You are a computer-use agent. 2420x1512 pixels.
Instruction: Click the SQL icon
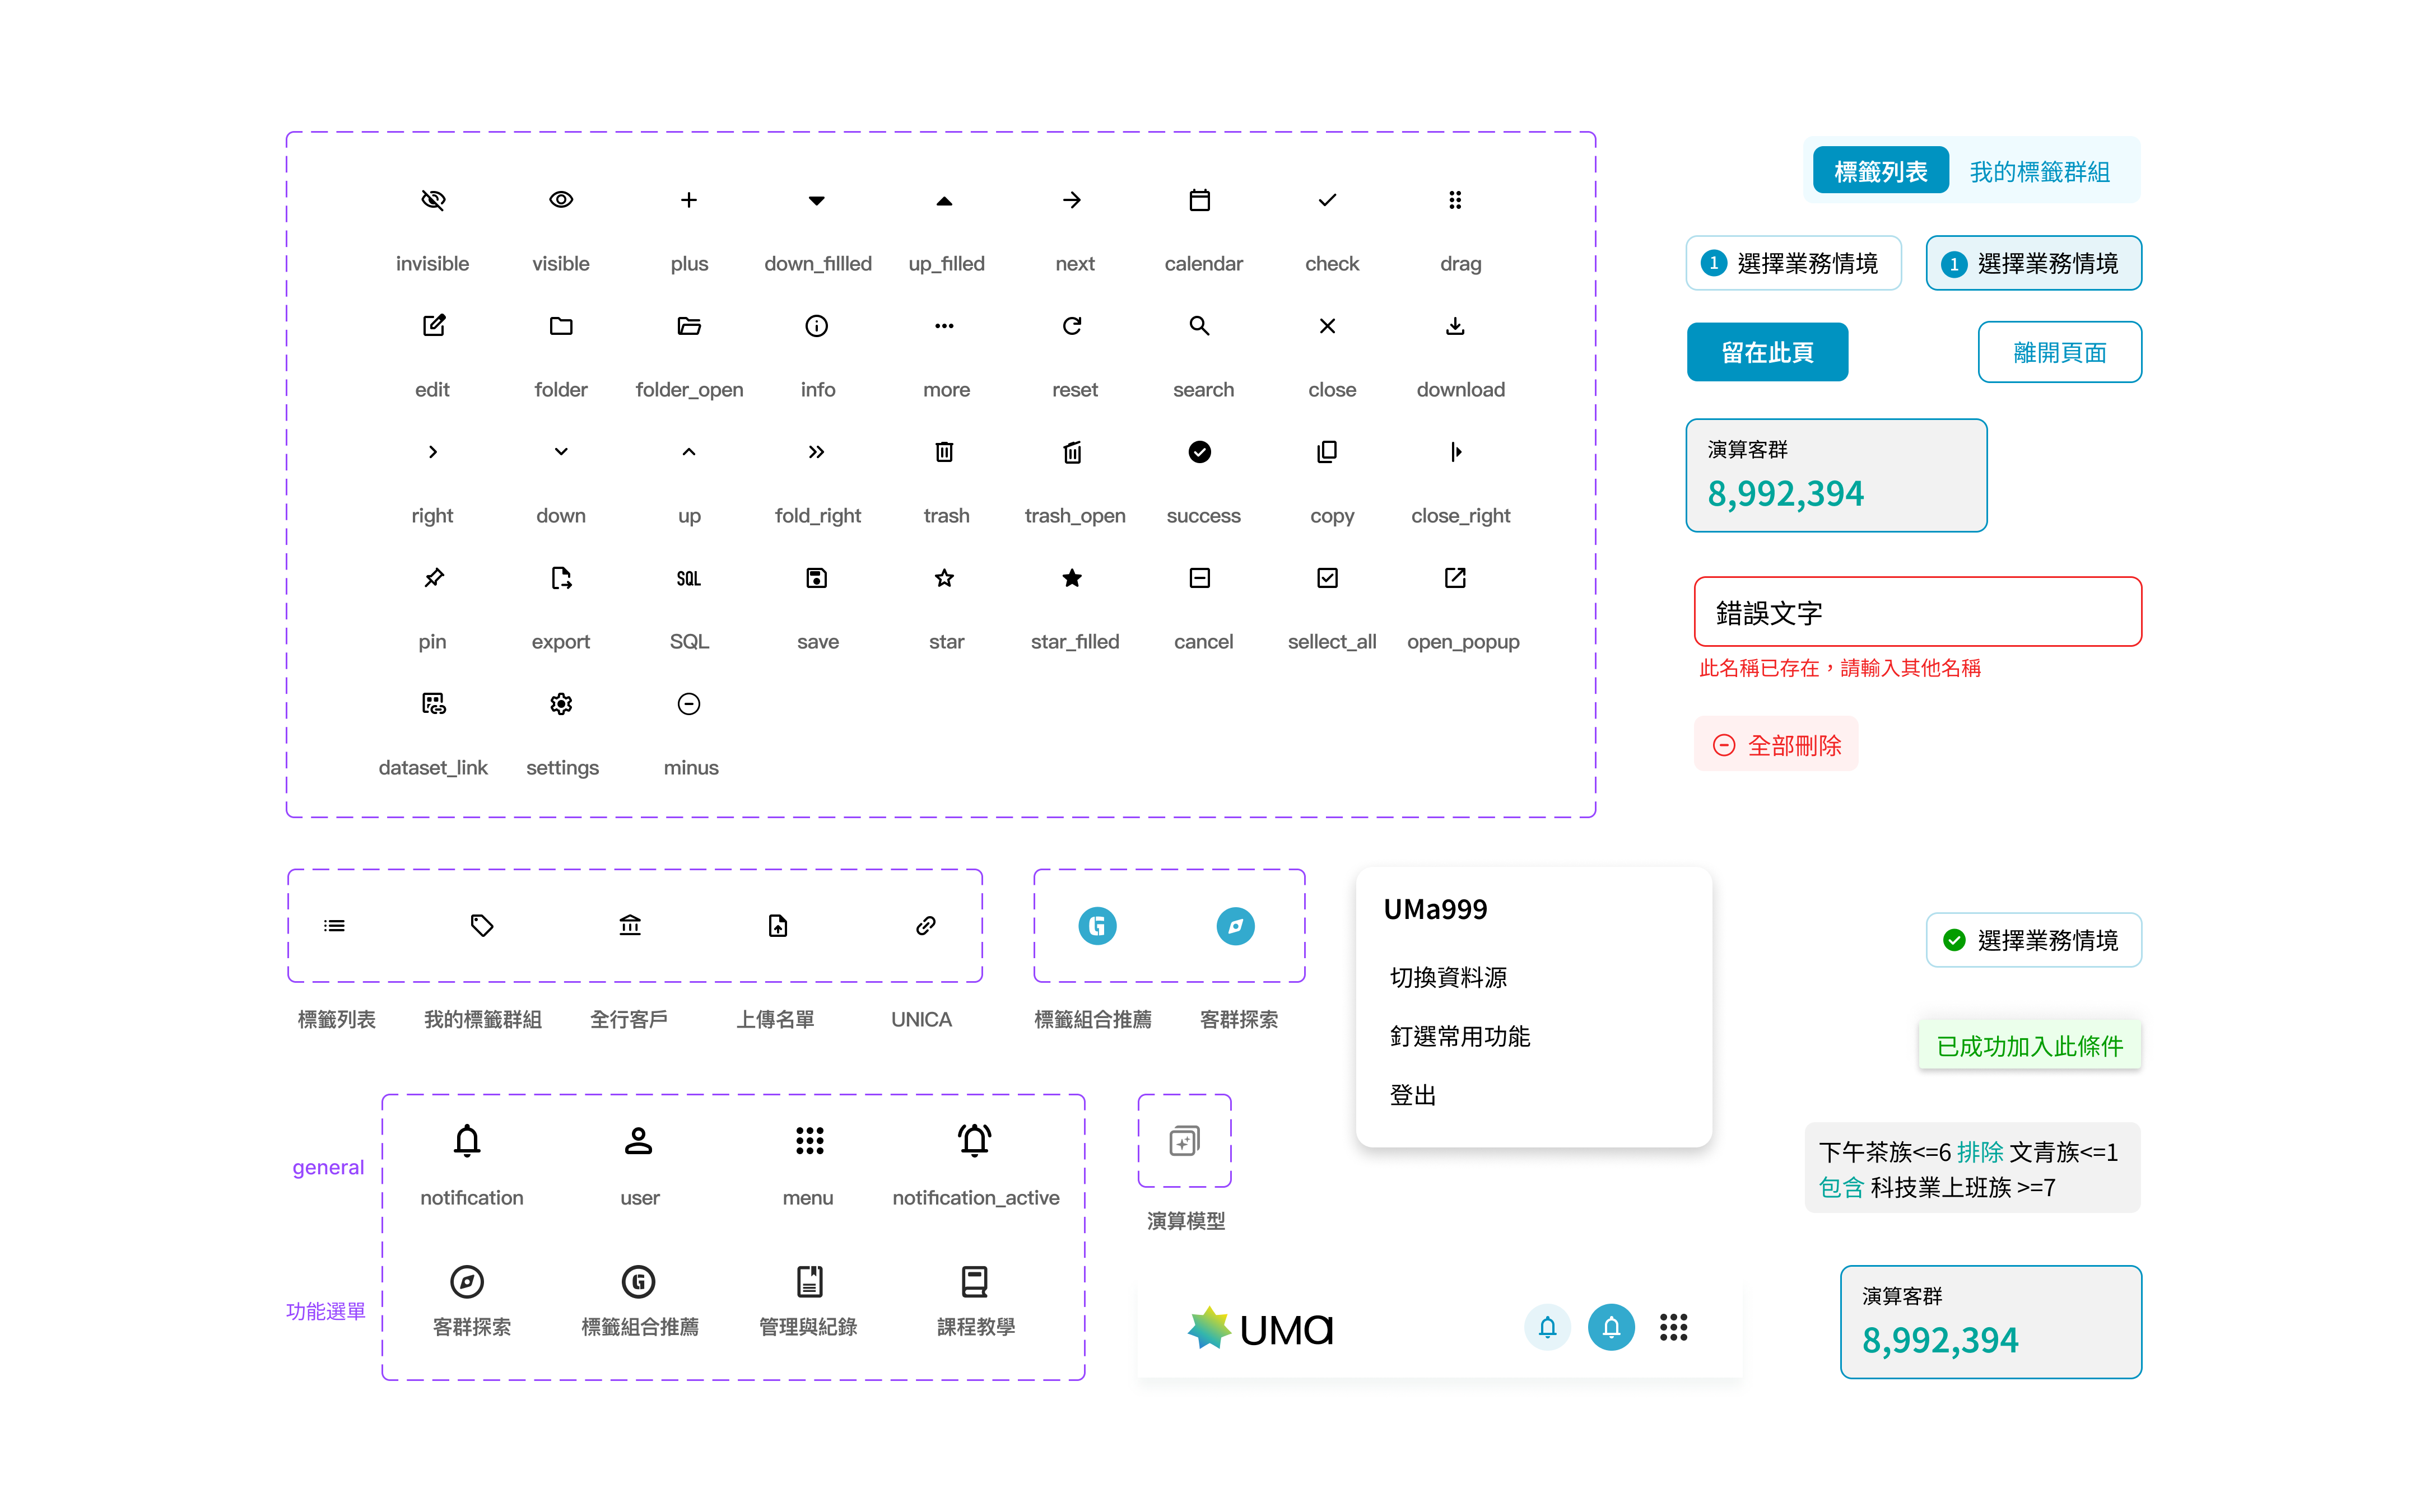pos(688,578)
